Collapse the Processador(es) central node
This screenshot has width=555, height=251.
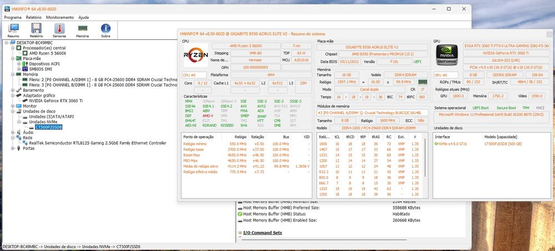point(13,48)
